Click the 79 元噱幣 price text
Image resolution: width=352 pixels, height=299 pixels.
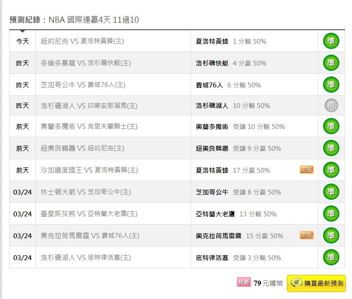(x=268, y=283)
